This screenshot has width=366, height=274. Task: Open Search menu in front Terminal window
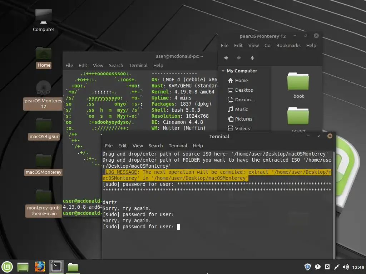tap(156, 146)
